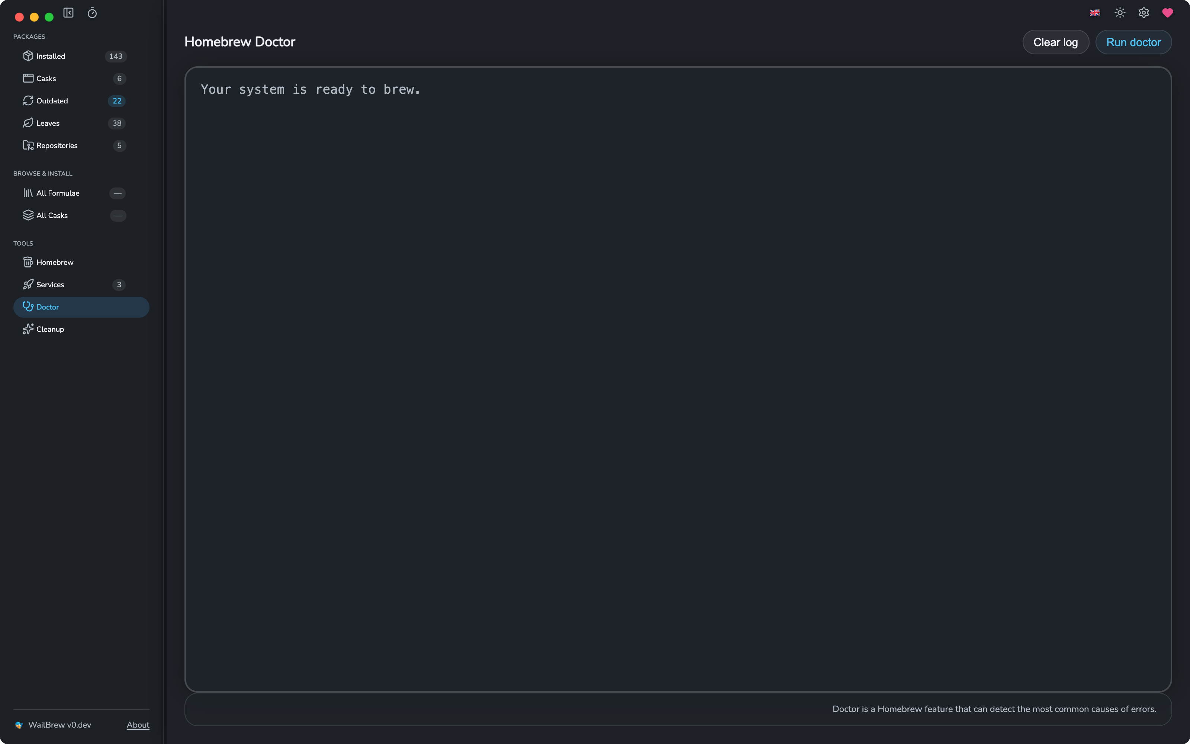Select Repositories in sidebar
This screenshot has height=744, width=1190.
81,146
